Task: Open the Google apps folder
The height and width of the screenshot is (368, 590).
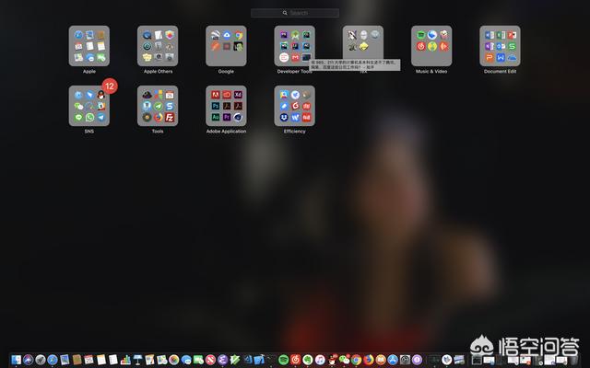Action: pos(226,46)
